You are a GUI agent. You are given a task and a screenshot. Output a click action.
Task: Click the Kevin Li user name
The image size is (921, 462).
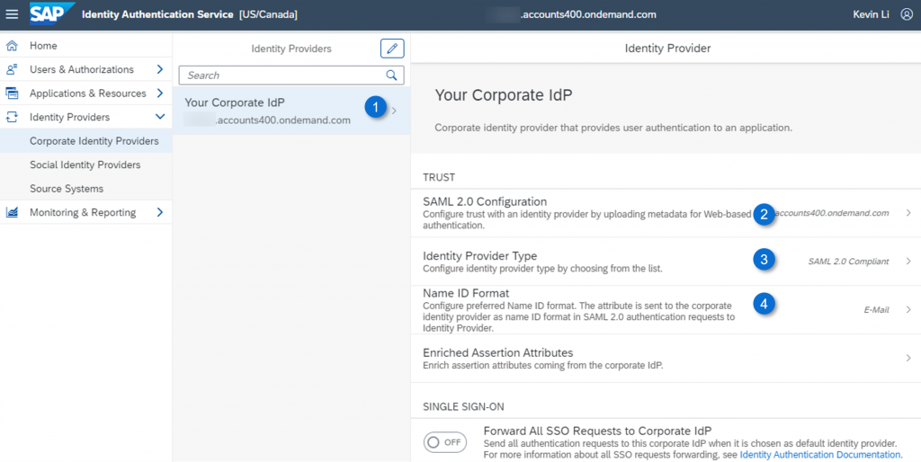pyautogui.click(x=871, y=14)
